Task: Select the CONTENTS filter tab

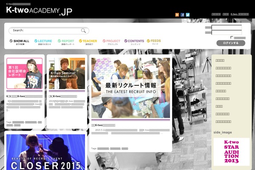Action: [134, 42]
